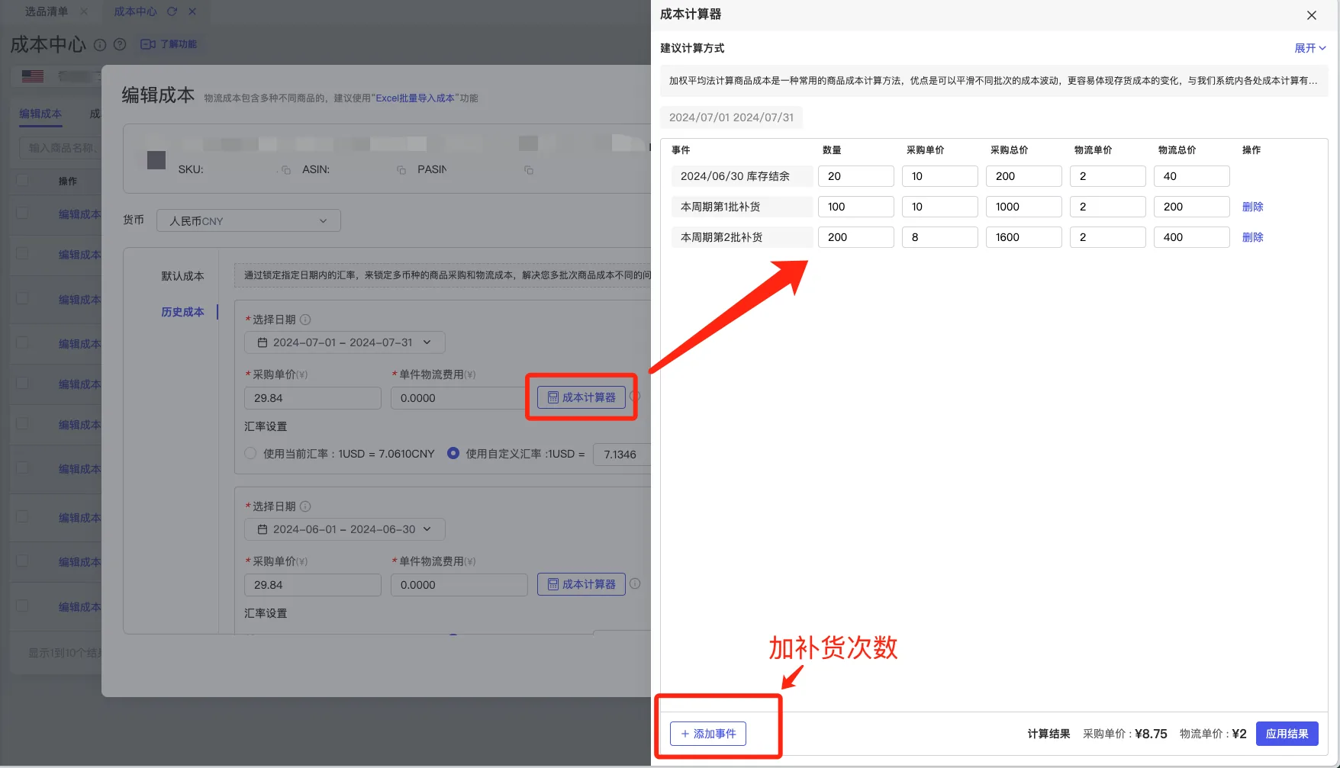Switch to 历史成本 tab
1340x768 pixels.
tap(182, 312)
